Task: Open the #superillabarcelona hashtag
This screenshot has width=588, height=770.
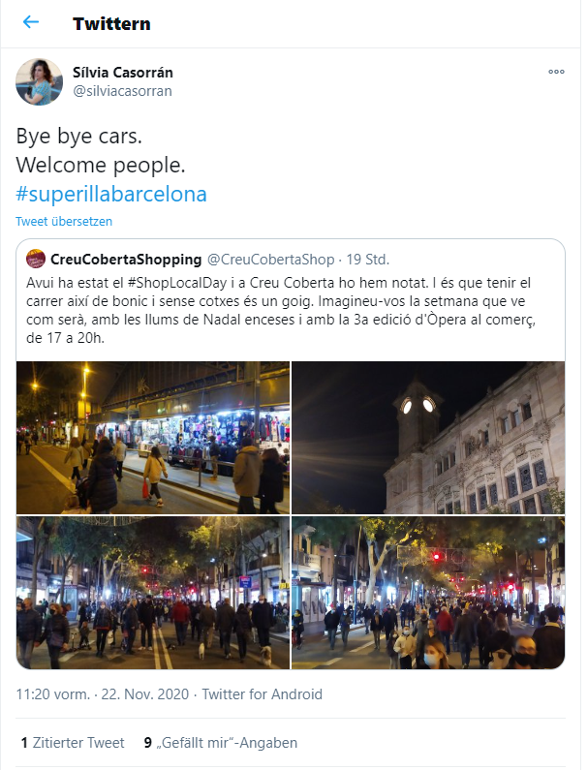Action: [x=111, y=194]
